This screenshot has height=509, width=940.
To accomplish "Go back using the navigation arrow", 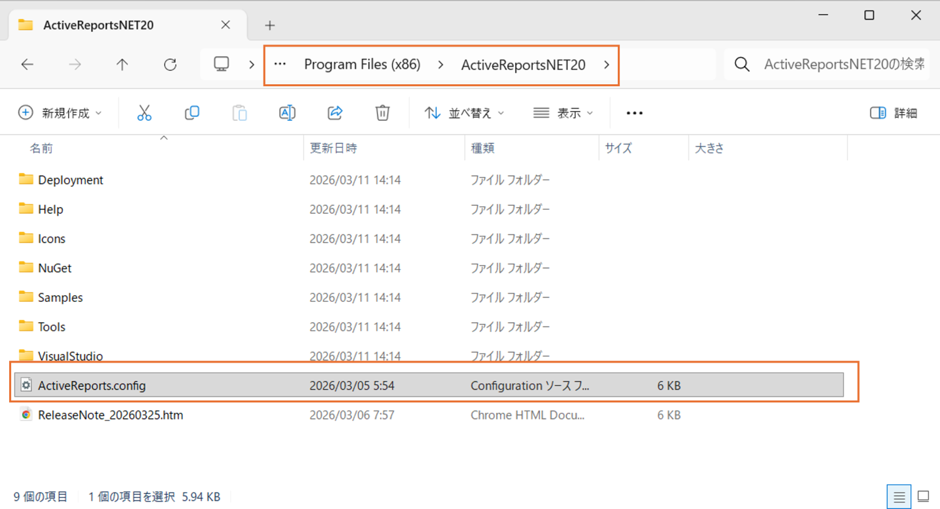I will click(27, 64).
